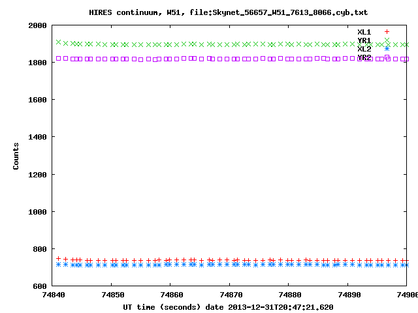418x313 pixels.
Task: Click the x-axis tick label 74890
Action: click(349, 295)
